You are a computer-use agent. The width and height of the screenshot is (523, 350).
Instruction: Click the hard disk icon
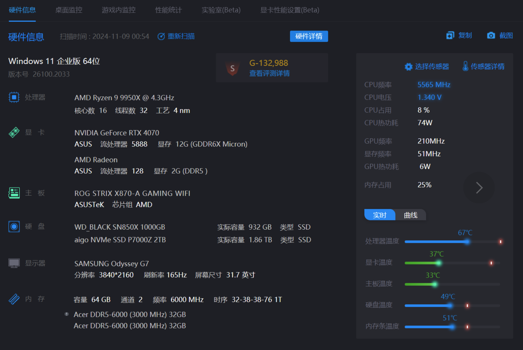click(x=14, y=226)
